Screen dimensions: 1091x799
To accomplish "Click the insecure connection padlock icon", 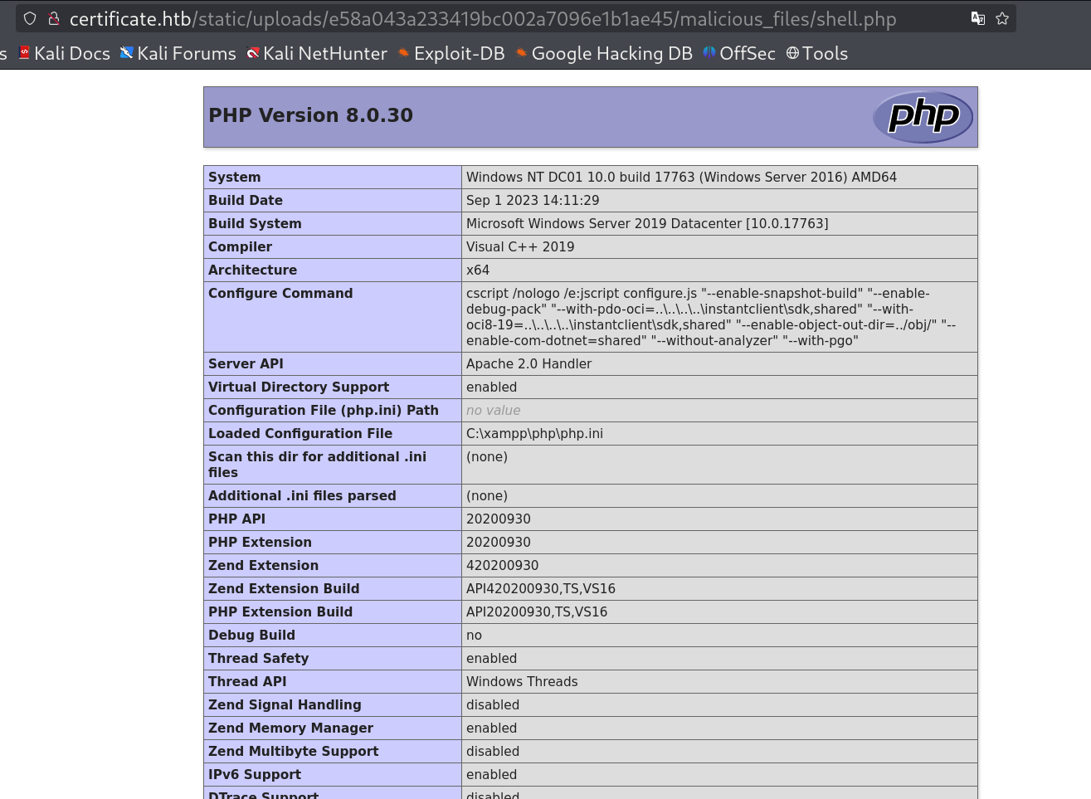I will click(54, 18).
